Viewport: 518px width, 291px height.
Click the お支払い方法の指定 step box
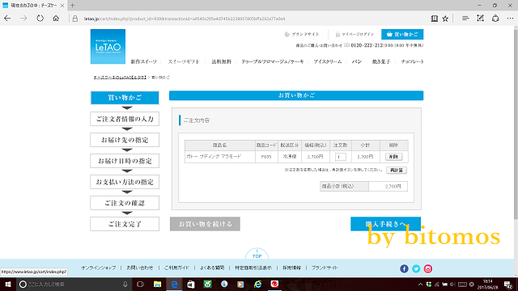coord(125,182)
